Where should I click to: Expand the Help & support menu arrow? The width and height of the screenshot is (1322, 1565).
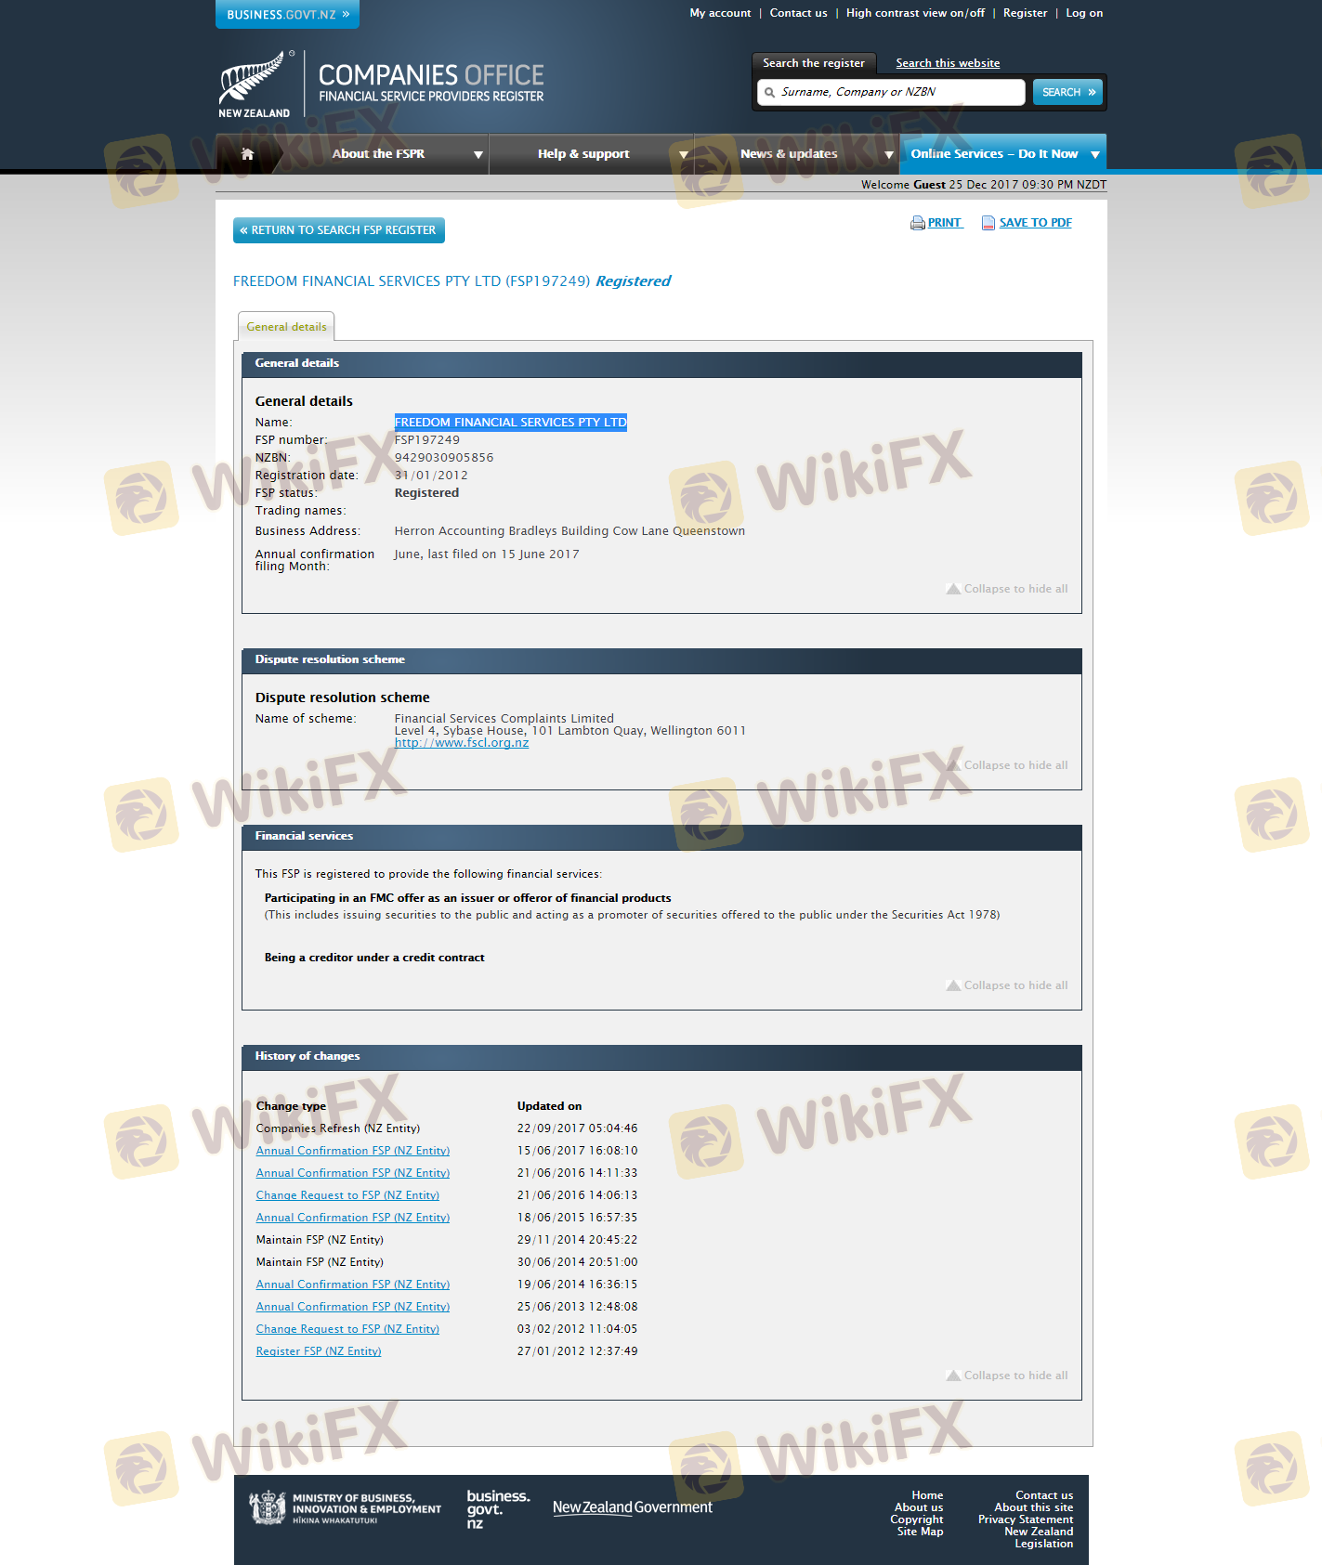[684, 155]
